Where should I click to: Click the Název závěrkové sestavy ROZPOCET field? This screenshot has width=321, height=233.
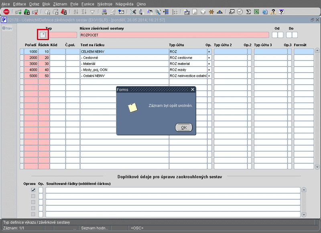pyautogui.click(x=174, y=35)
